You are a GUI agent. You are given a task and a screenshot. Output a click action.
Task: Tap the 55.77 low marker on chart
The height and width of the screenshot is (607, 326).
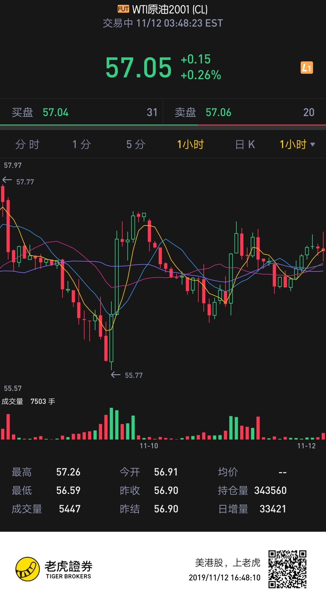pos(127,375)
